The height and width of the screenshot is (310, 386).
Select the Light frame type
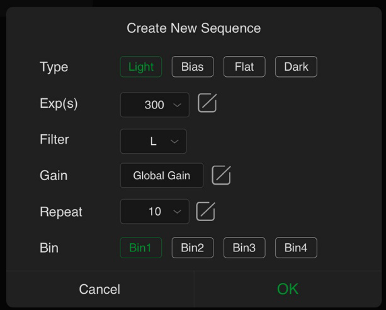[x=141, y=67]
